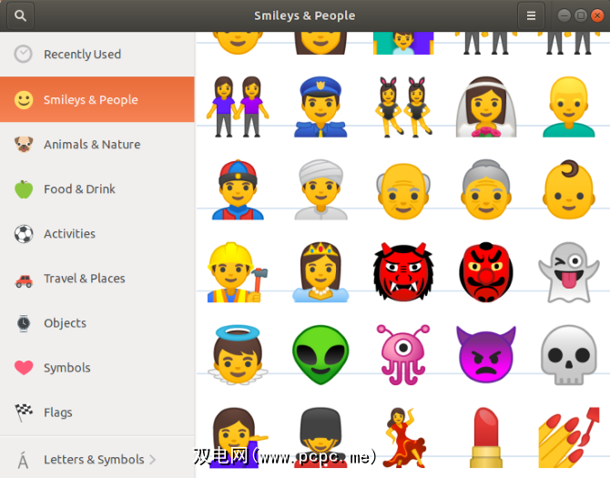Choose the guardsman emoji
The image size is (610, 478).
320,438
